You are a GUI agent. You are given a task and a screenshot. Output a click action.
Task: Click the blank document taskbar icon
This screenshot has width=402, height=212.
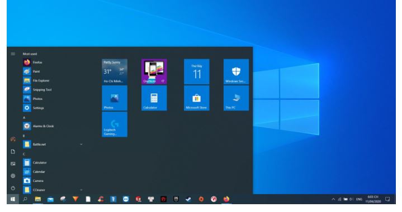pos(88,199)
